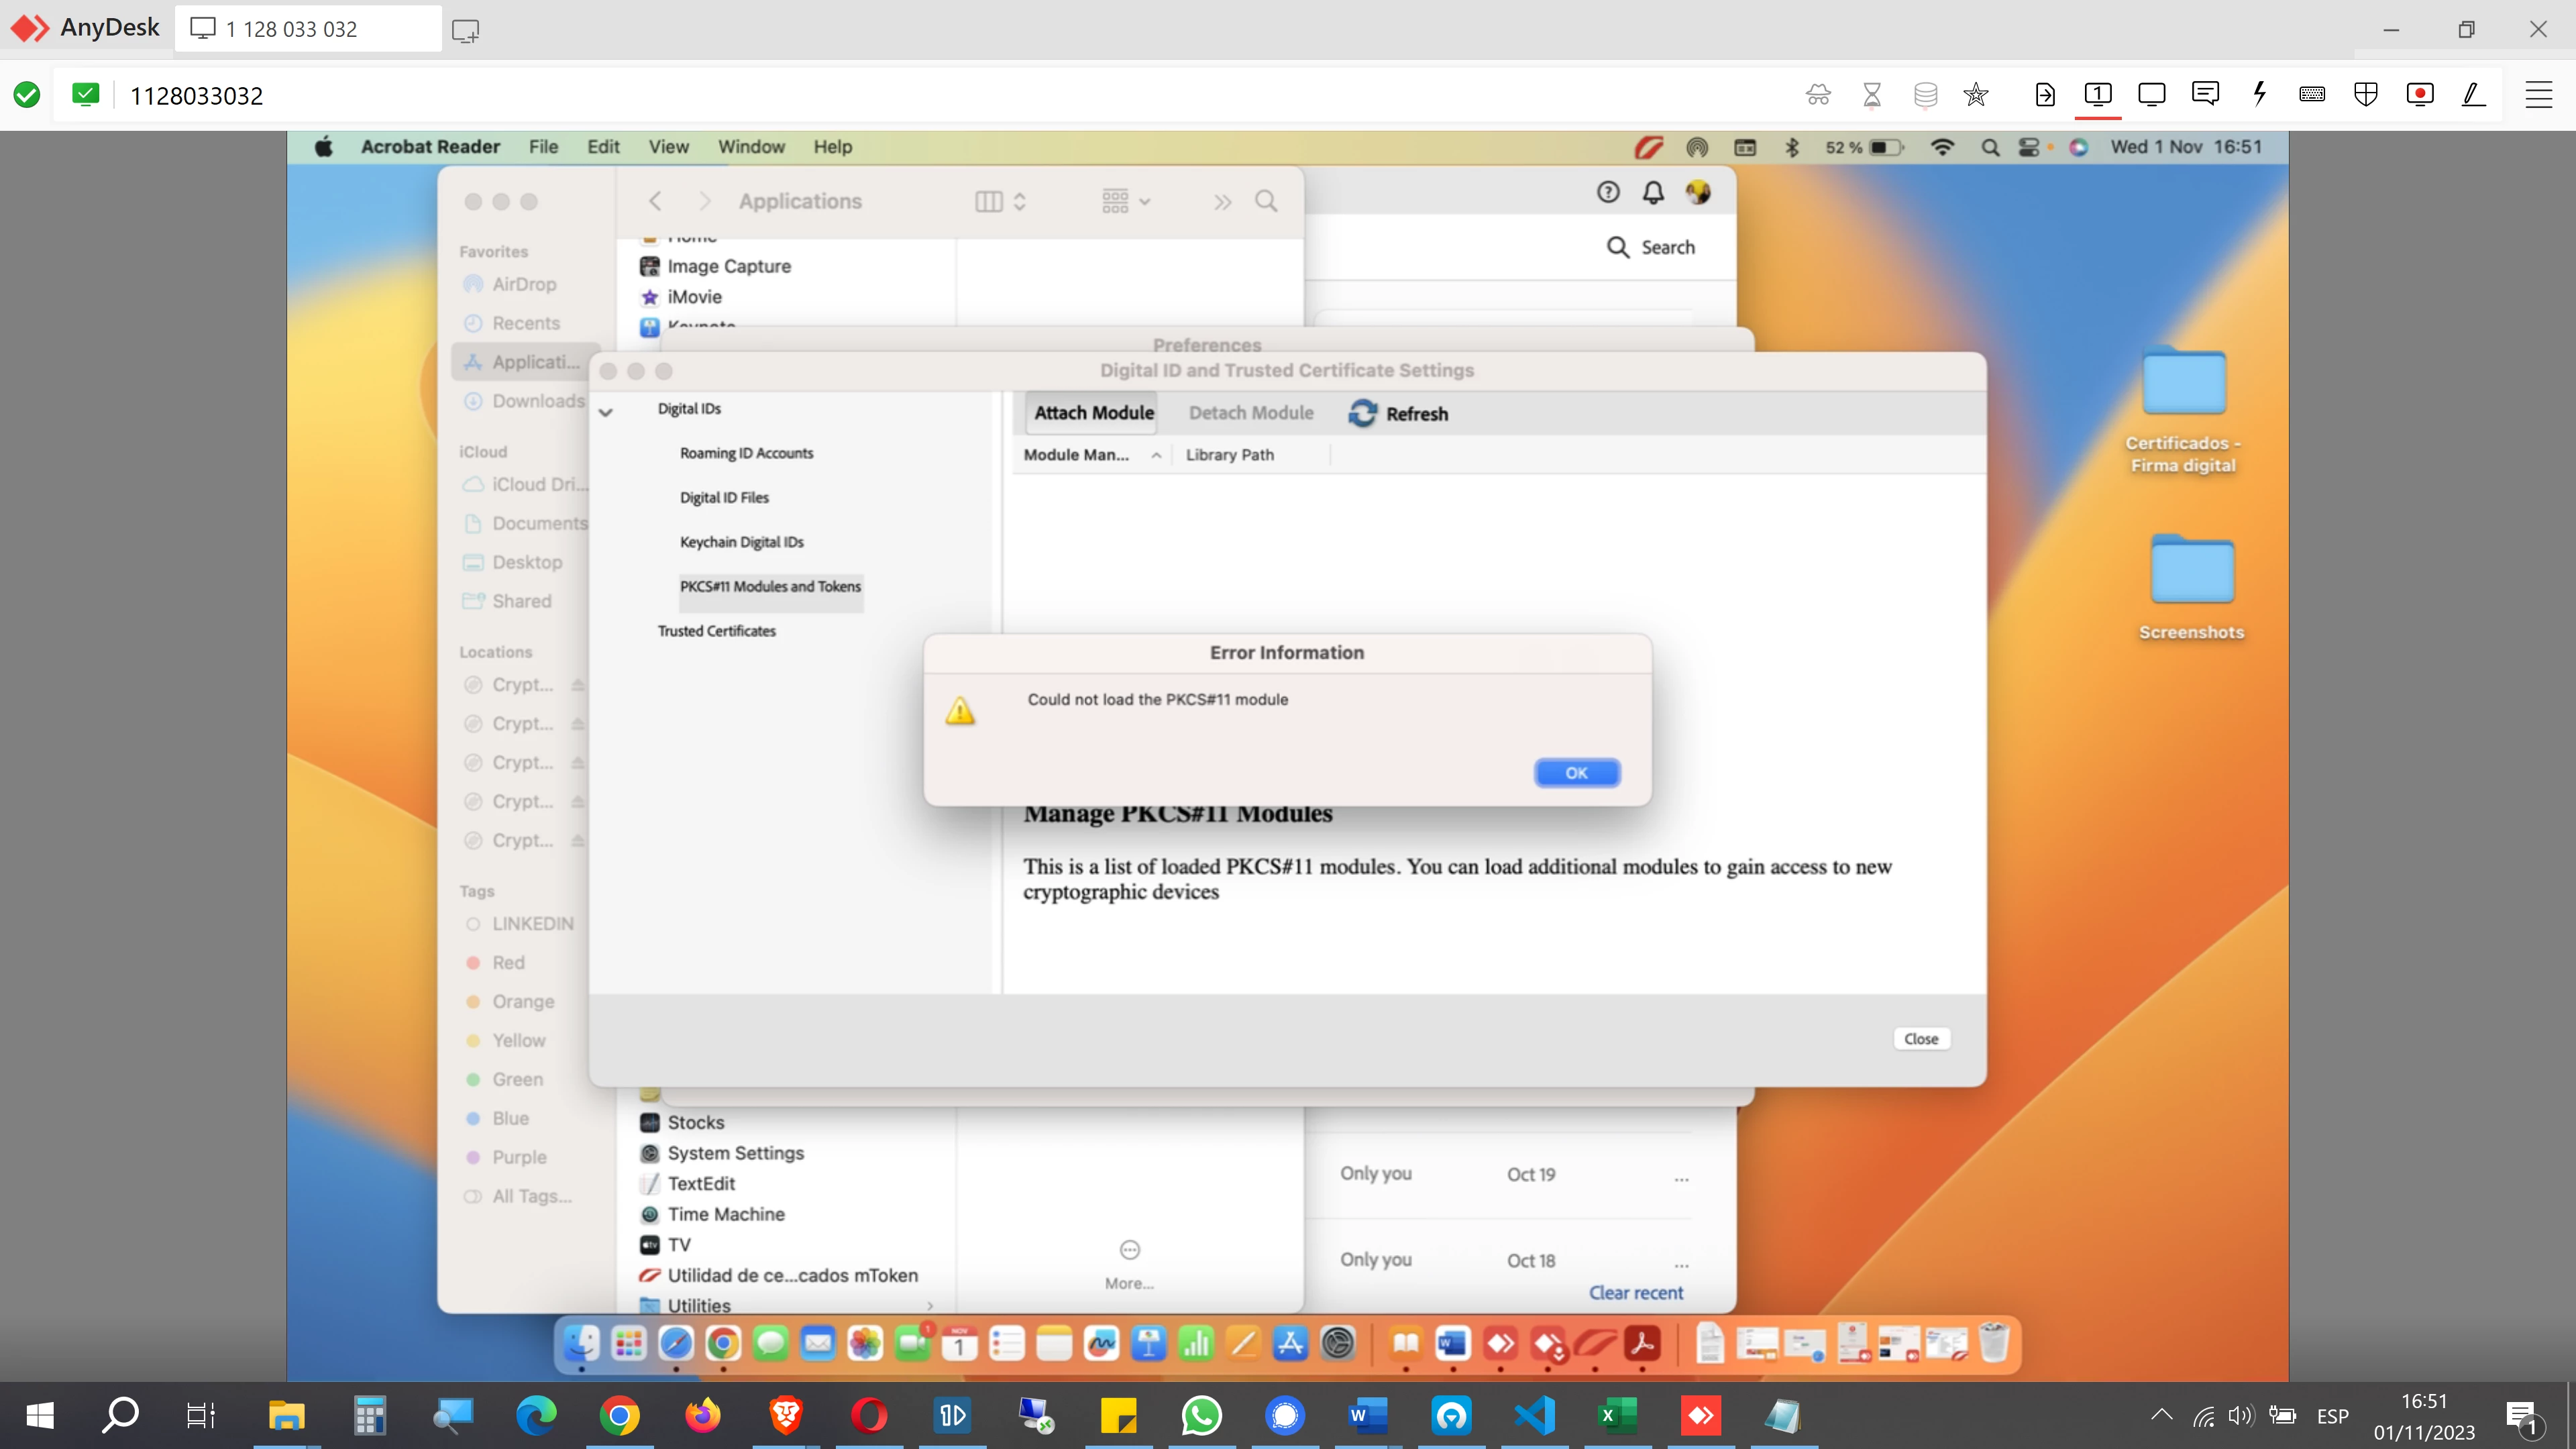
Task: Open AnyDesk session recording icon
Action: pyautogui.click(x=2419, y=95)
